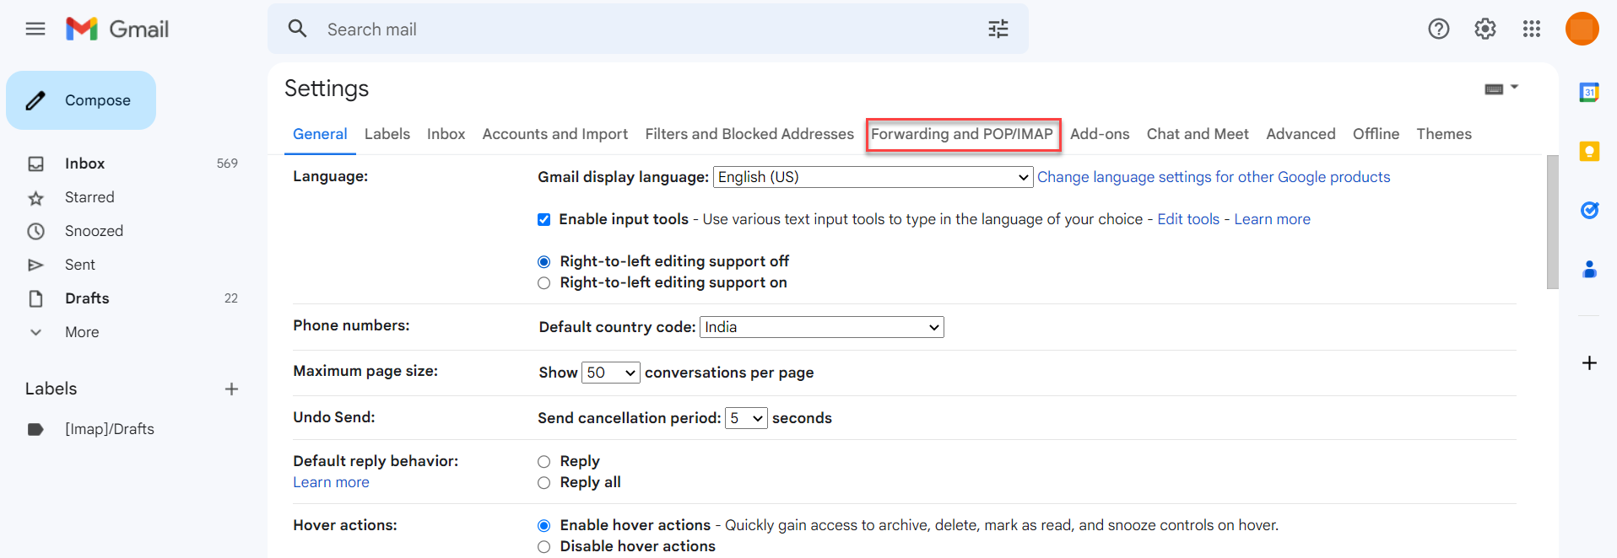
Task: Open Contacts side panel icon
Action: [1589, 270]
